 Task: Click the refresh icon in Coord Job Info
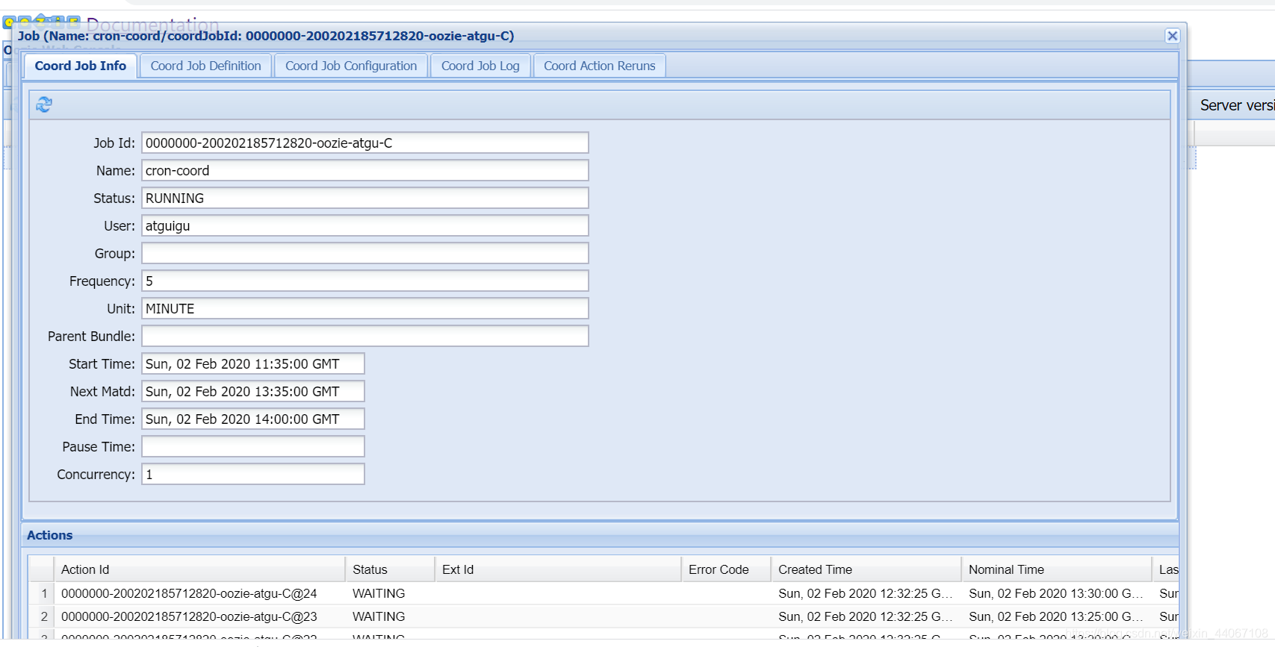click(44, 104)
